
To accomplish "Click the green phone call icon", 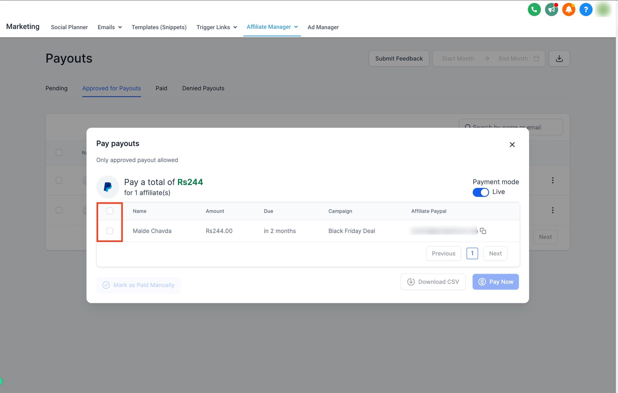I will click(534, 10).
